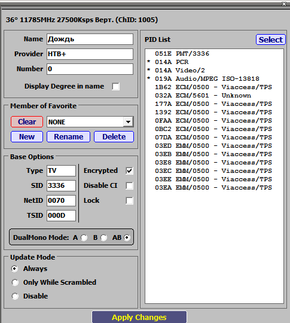Select PID row 014A PCR
Viewport: 290px width, 323px height.
click(x=214, y=62)
